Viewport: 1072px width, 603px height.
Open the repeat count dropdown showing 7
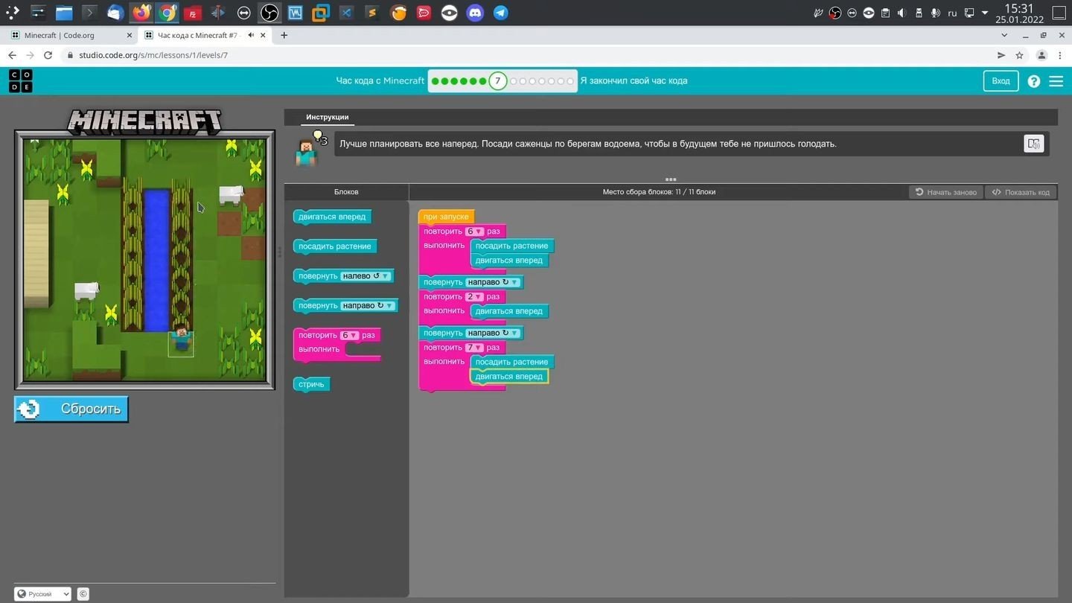coord(474,348)
